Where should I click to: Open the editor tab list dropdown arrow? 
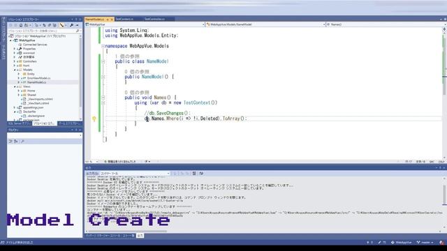tap(441, 19)
